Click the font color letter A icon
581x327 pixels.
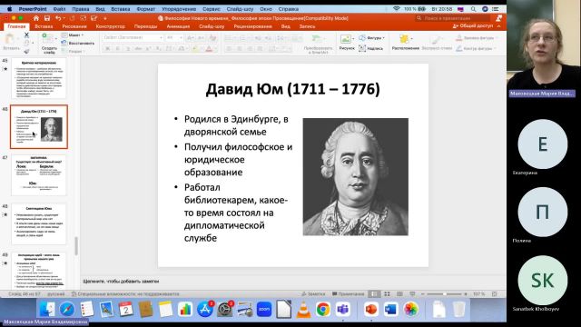coord(209,48)
